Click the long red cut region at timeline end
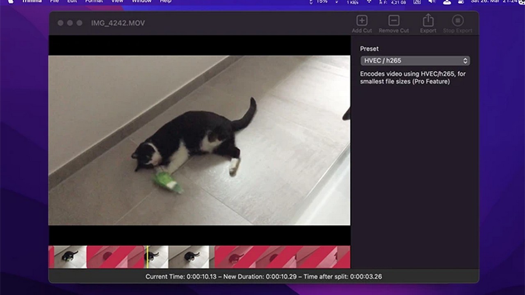The image size is (525, 295). click(x=282, y=257)
